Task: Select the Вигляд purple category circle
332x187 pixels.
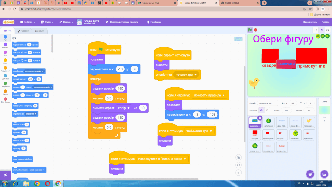Action: click(5, 45)
